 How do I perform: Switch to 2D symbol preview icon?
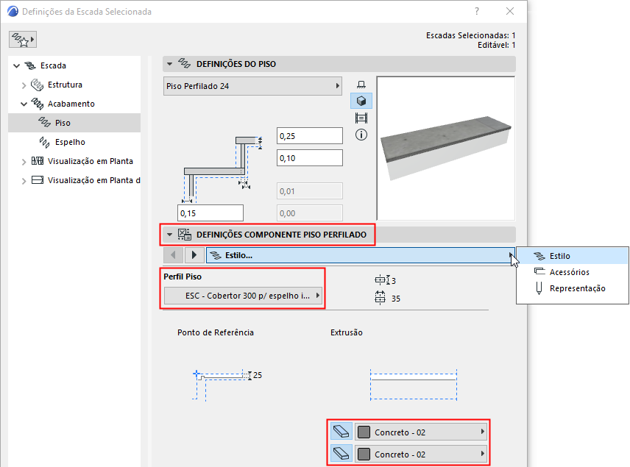(x=361, y=85)
